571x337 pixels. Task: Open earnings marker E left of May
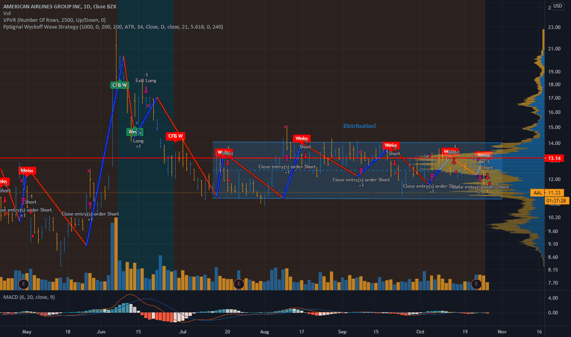(x=24, y=284)
